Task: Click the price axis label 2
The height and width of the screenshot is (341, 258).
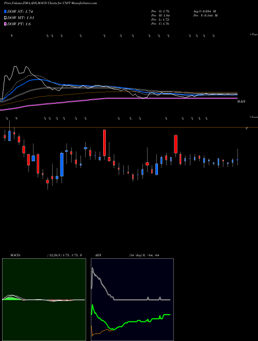Action: [247, 128]
